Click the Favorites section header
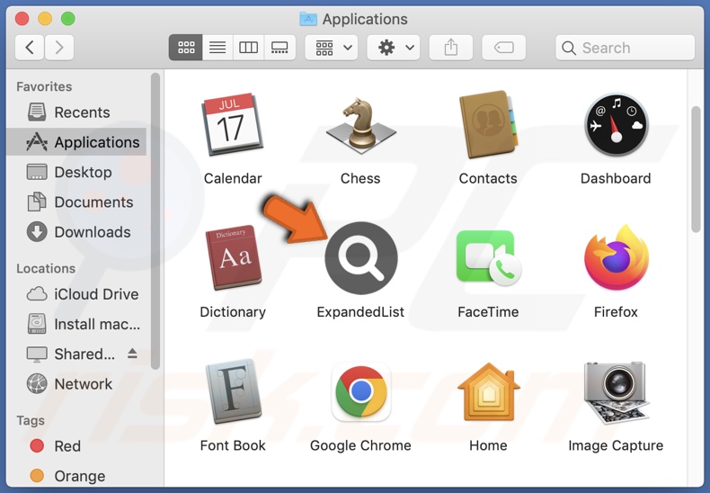The image size is (710, 493). pyautogui.click(x=44, y=86)
